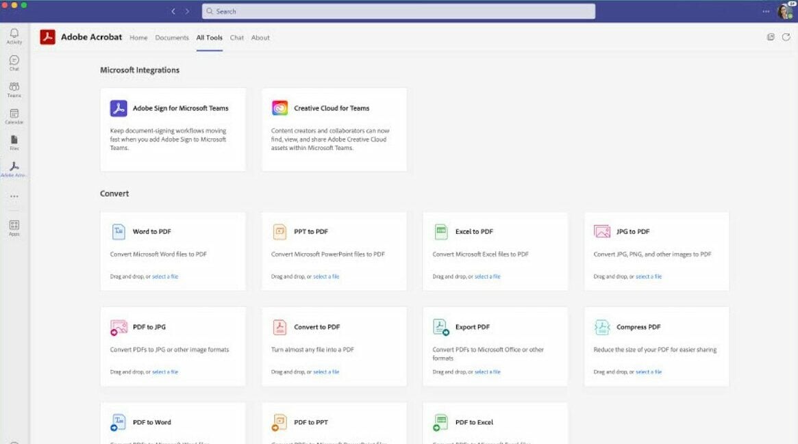Open Apps store icon in sidebar

point(14,228)
